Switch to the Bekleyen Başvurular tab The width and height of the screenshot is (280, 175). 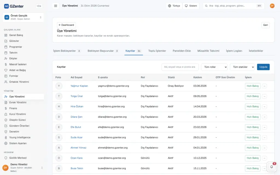103,51
